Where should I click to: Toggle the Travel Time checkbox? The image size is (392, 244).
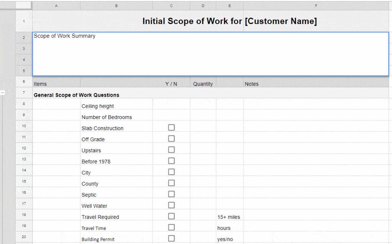(x=171, y=227)
